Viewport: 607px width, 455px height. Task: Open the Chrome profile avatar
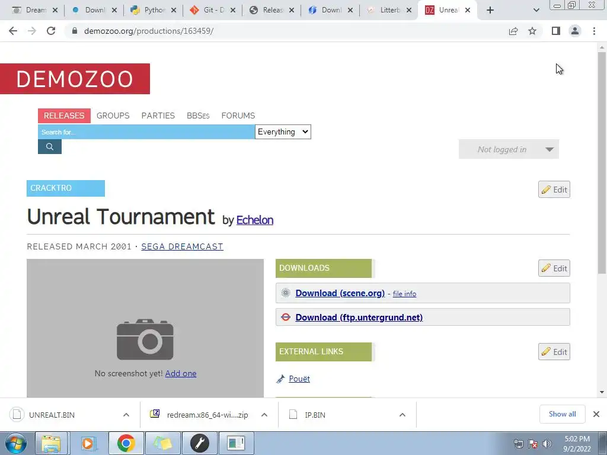(575, 31)
